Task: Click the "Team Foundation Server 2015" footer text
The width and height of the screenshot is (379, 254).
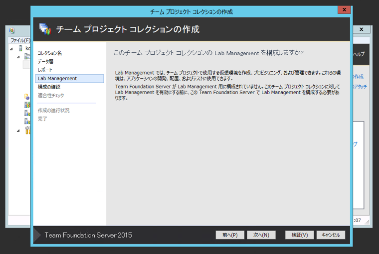Action: (x=88, y=235)
